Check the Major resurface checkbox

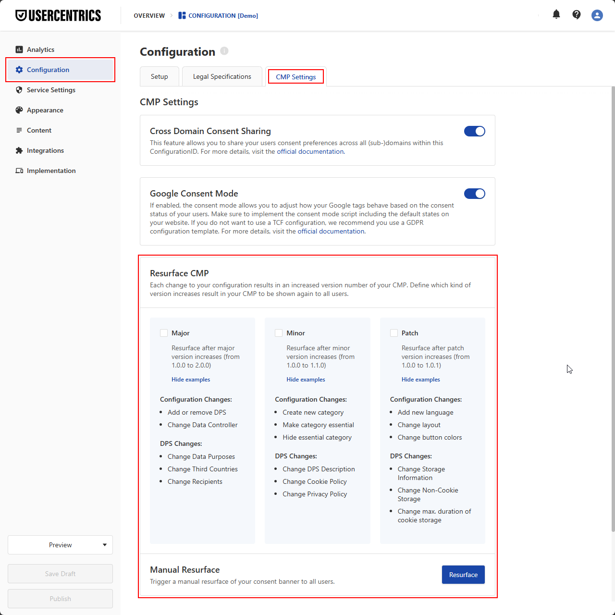(164, 333)
